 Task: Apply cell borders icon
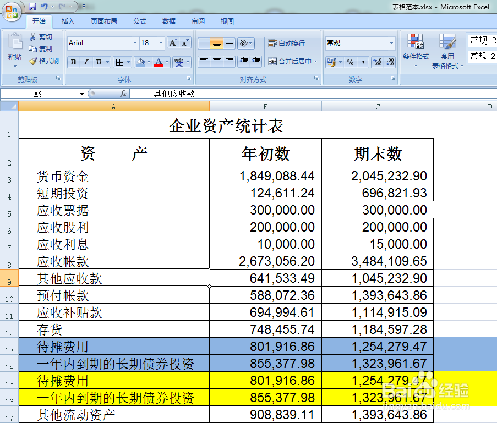(119, 62)
